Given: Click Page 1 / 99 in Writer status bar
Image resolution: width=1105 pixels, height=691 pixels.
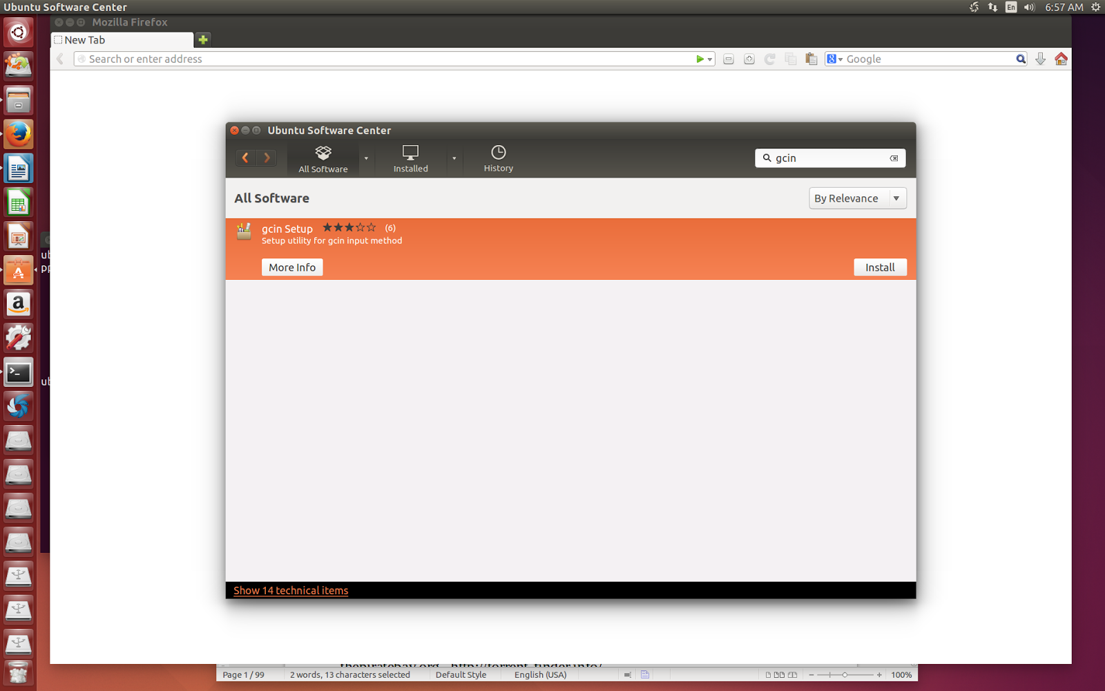Looking at the screenshot, I should coord(243,675).
